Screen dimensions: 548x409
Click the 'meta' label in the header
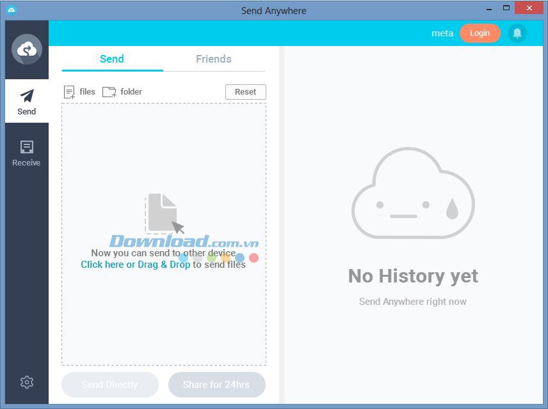442,33
